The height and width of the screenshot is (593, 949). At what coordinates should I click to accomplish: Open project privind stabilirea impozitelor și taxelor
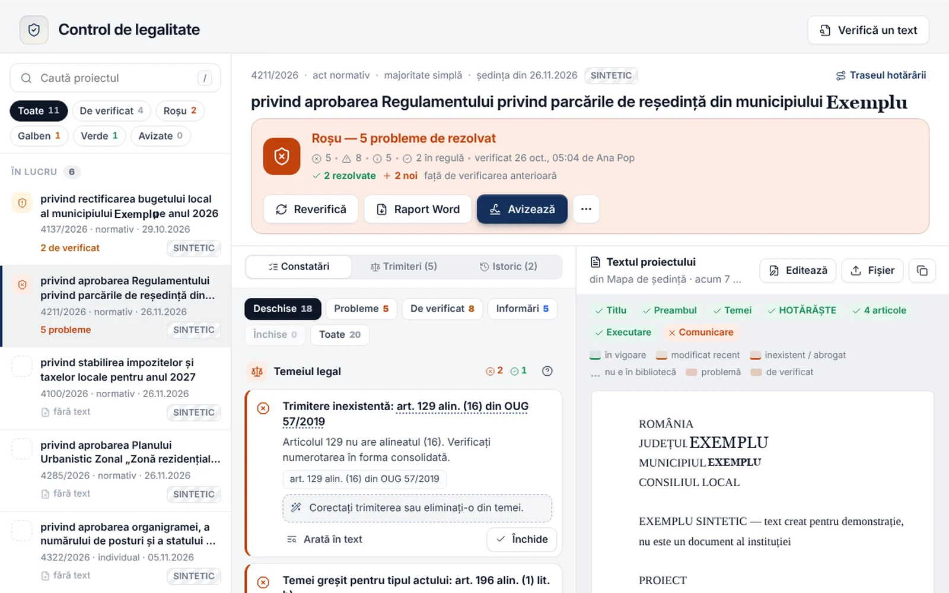point(115,388)
